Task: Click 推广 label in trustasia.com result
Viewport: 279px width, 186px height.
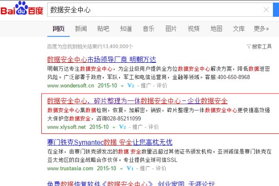Action: (145, 168)
